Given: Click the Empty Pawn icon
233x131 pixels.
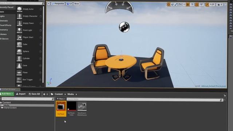Looking at the screenshot, I should click(19, 23).
